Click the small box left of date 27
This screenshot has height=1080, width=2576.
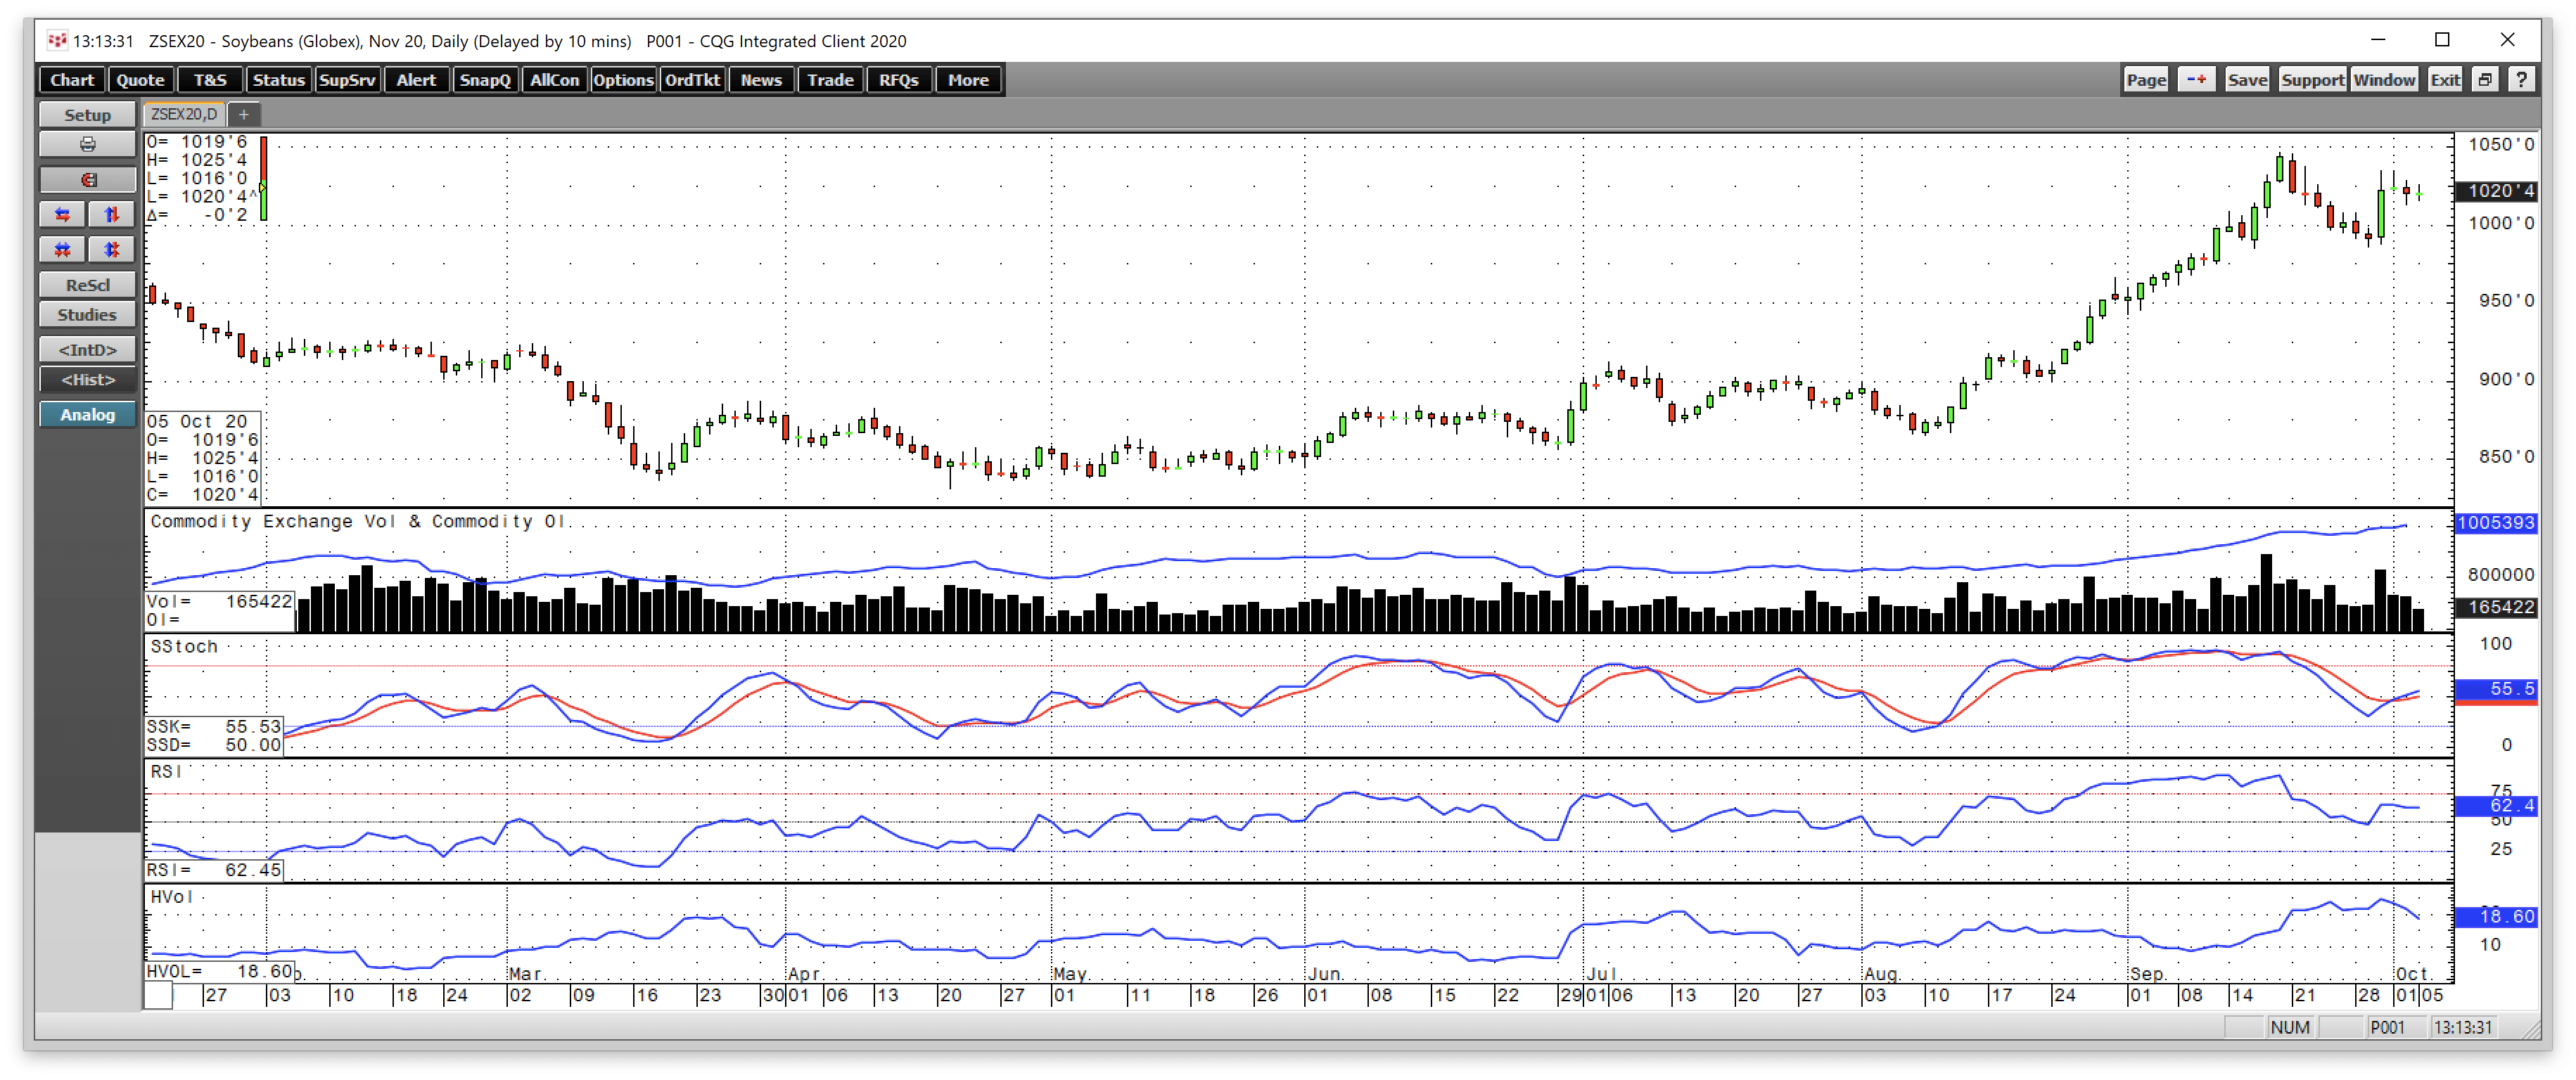pos(158,995)
